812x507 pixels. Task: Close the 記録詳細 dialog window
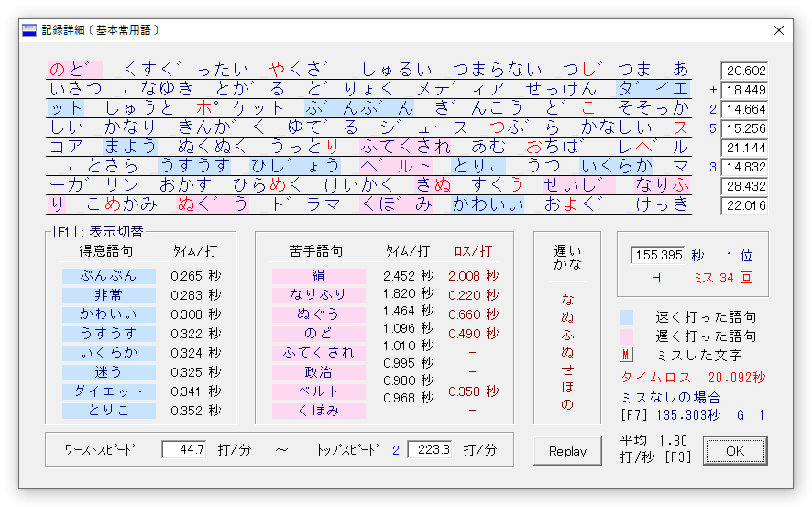(x=779, y=30)
